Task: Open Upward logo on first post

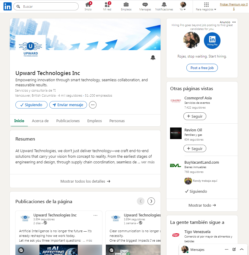Action: (x=25, y=218)
